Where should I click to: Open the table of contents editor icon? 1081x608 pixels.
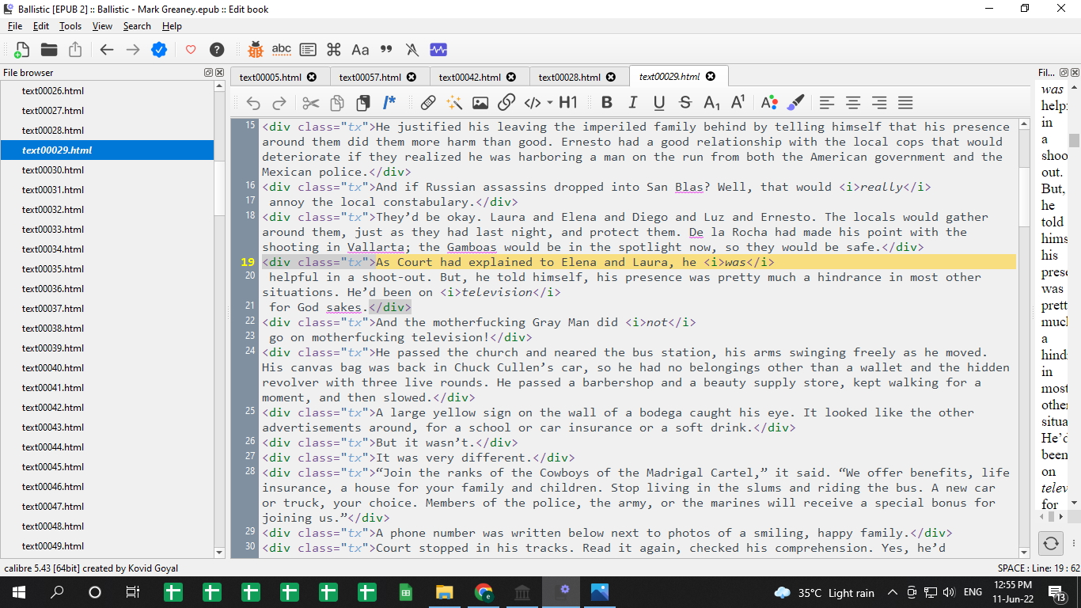(308, 50)
